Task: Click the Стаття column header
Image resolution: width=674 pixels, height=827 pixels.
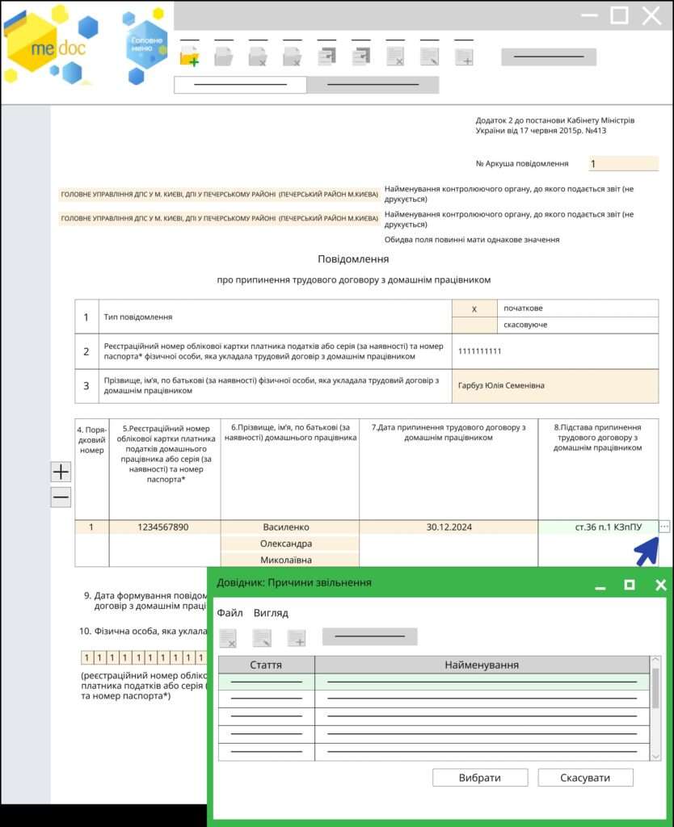Action: 266,665
